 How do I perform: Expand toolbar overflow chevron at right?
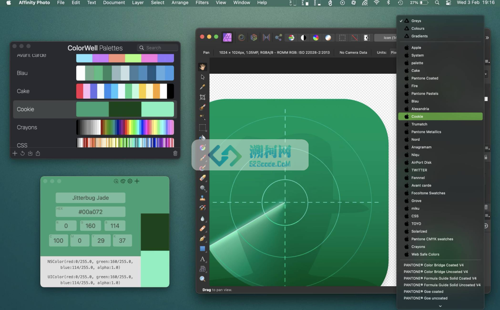point(487,38)
